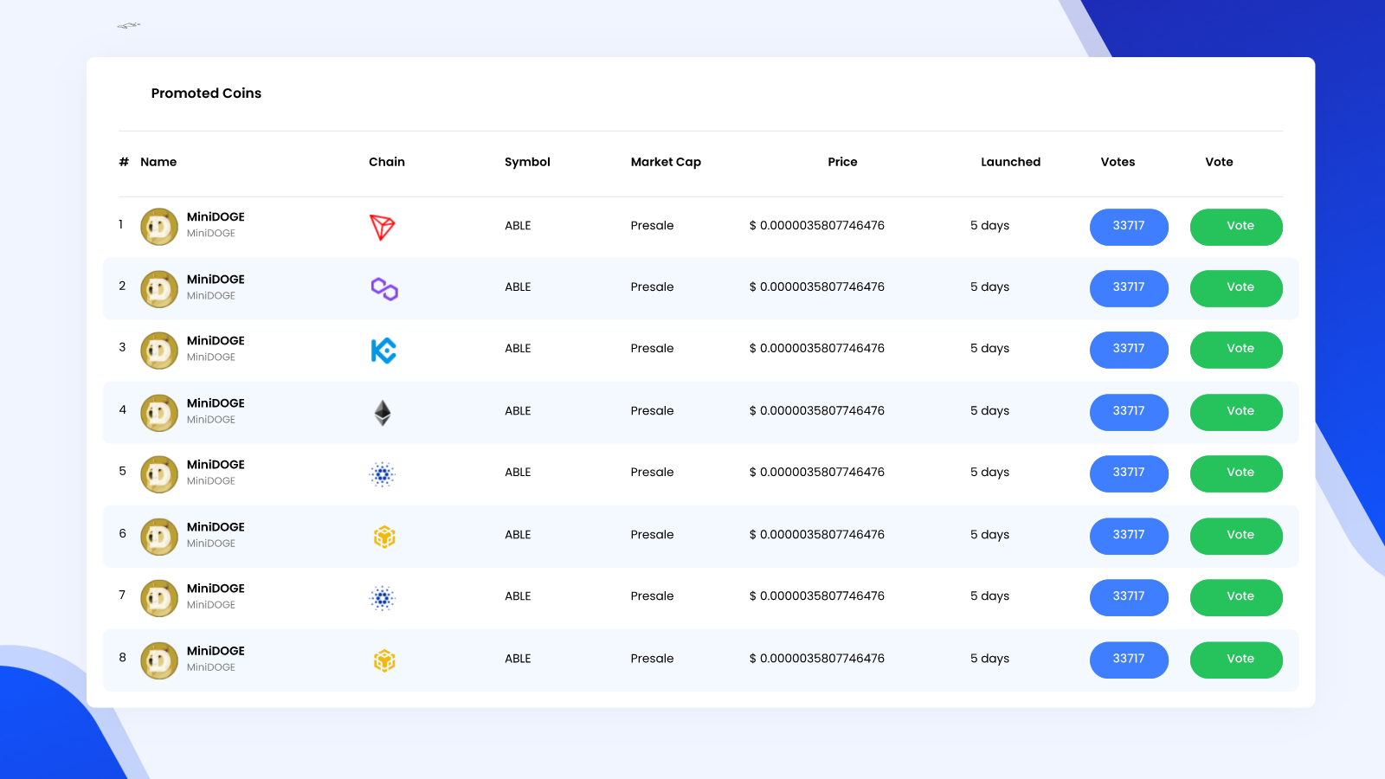Screen dimensions: 1385x779
Task: Vote for MiniDOGE in row 3
Action: [1236, 350]
